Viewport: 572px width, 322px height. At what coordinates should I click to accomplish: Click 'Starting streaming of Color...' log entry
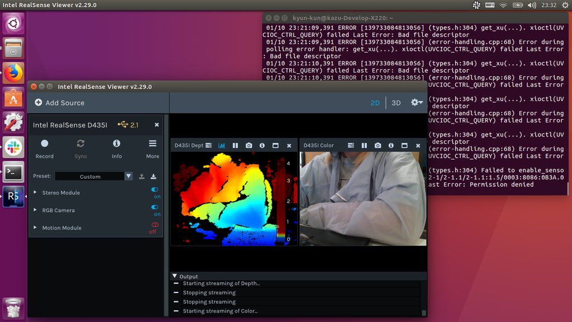tap(220, 311)
